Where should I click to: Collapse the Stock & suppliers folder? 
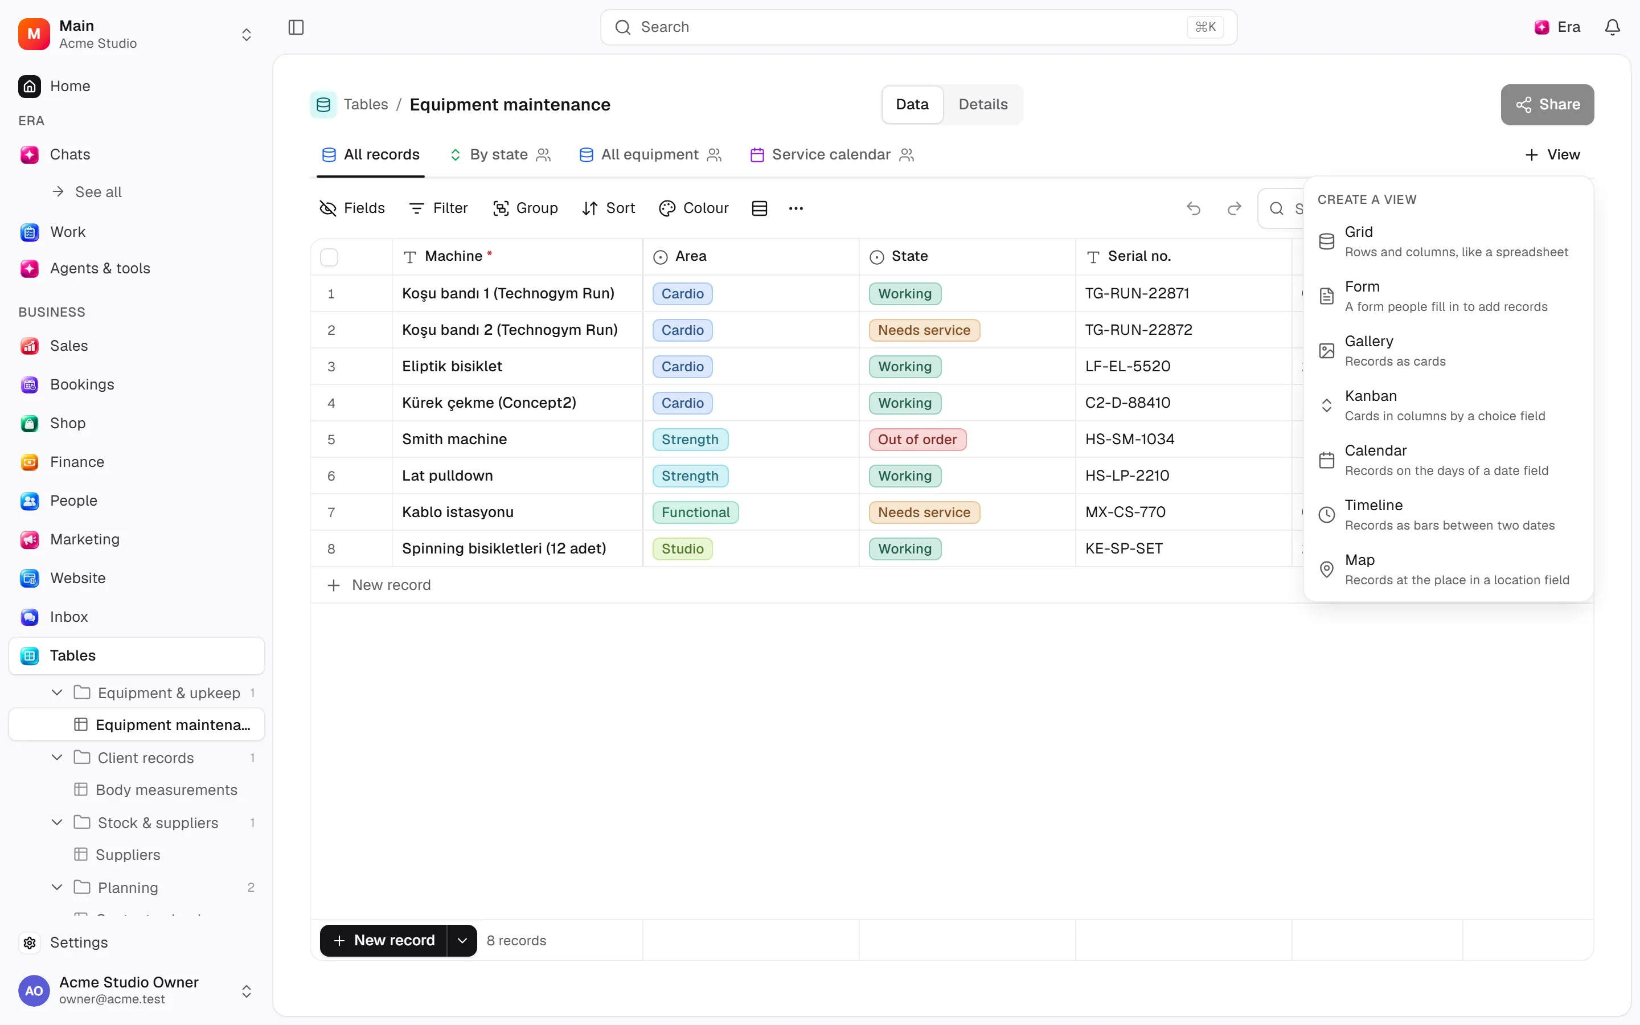point(57,822)
